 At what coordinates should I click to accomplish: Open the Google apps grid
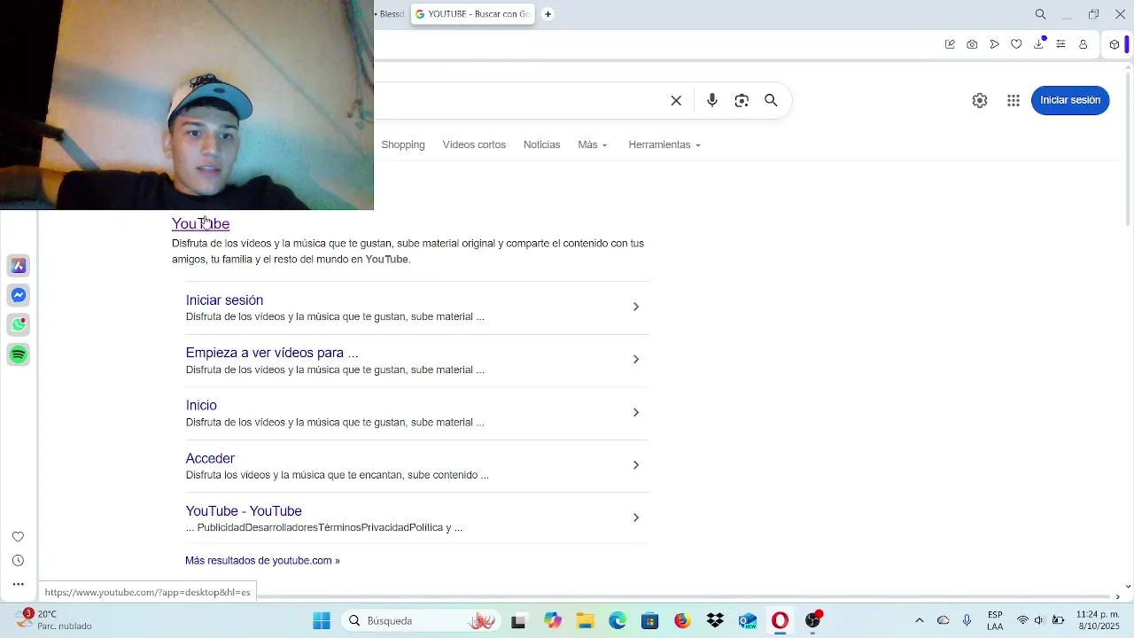(1014, 100)
